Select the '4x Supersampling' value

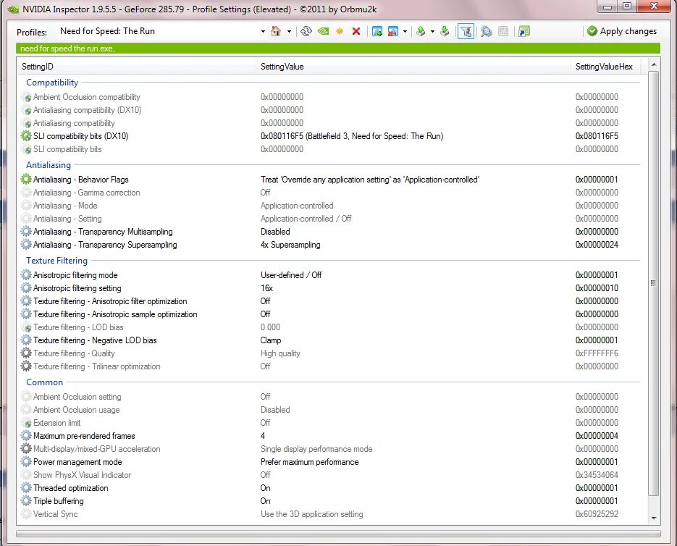290,245
